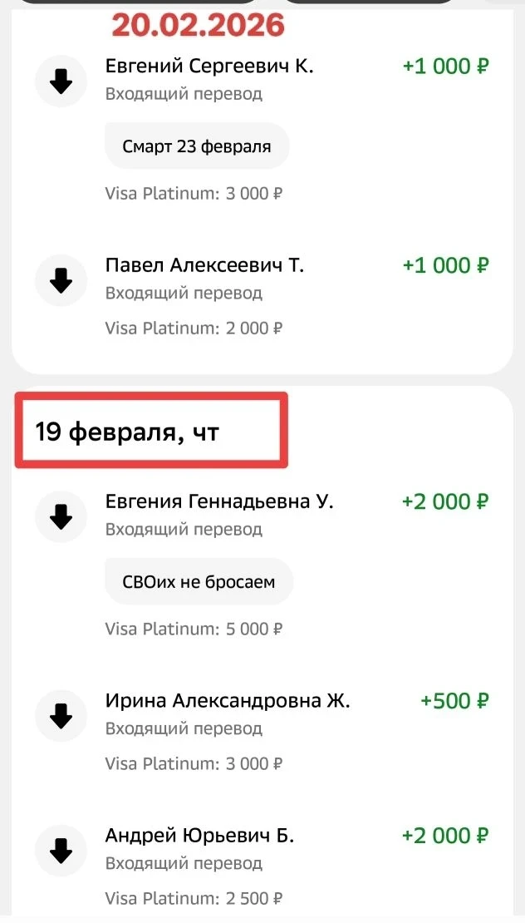Tap arrow icon beside Евгений Сергеевич К.
Screen dimensions: 525x923
point(61,81)
